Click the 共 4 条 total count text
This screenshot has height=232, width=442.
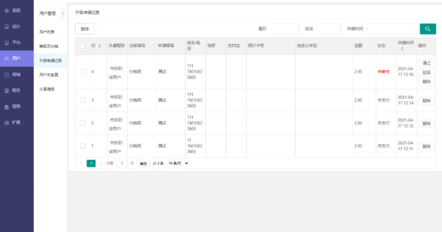tap(158, 163)
